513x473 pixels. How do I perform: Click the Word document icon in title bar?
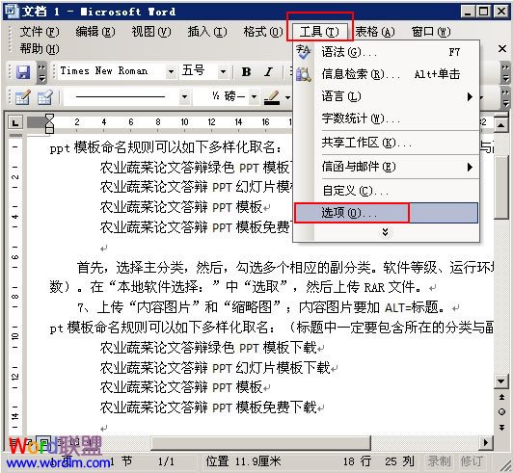[12, 12]
